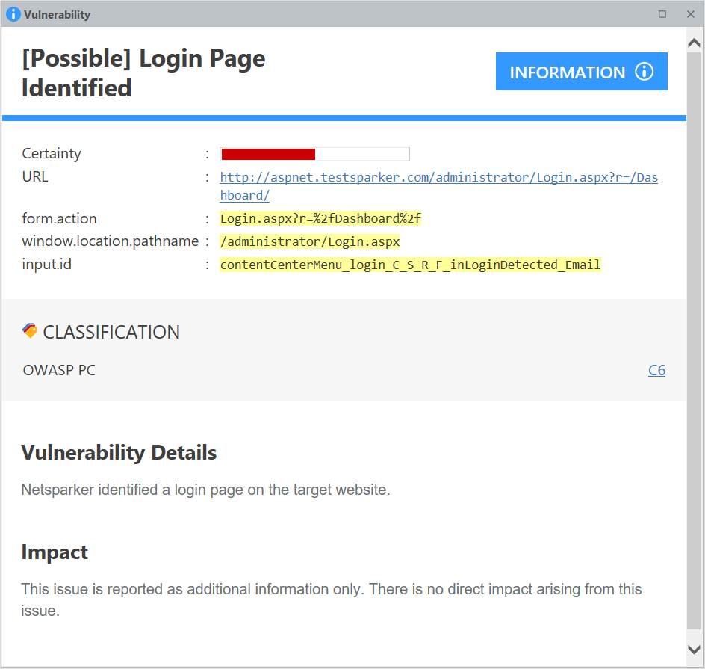Click the Certainty progress bar
Image resolution: width=705 pixels, height=669 pixels.
[x=314, y=153]
